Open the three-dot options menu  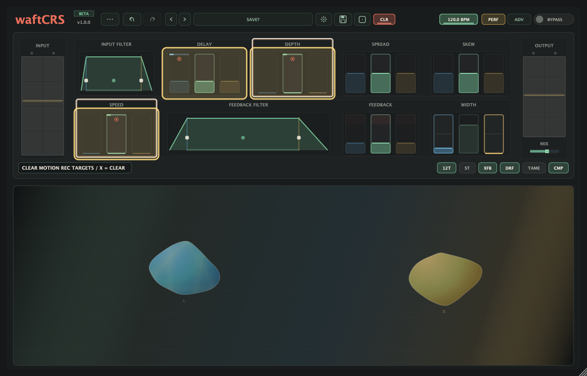(110, 19)
